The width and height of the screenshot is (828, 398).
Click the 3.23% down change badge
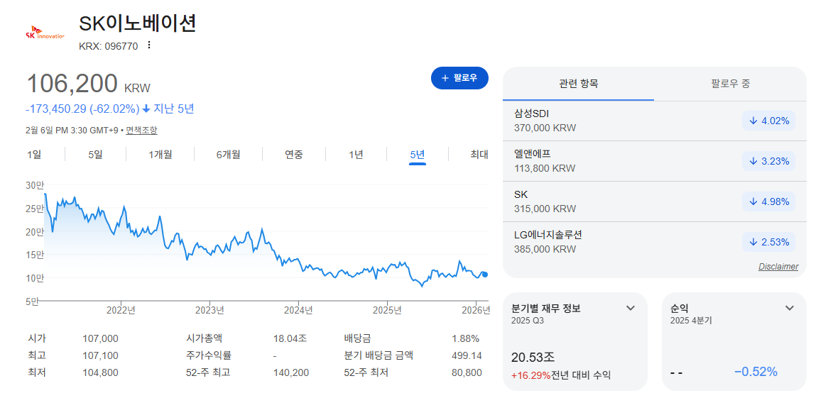pos(768,161)
